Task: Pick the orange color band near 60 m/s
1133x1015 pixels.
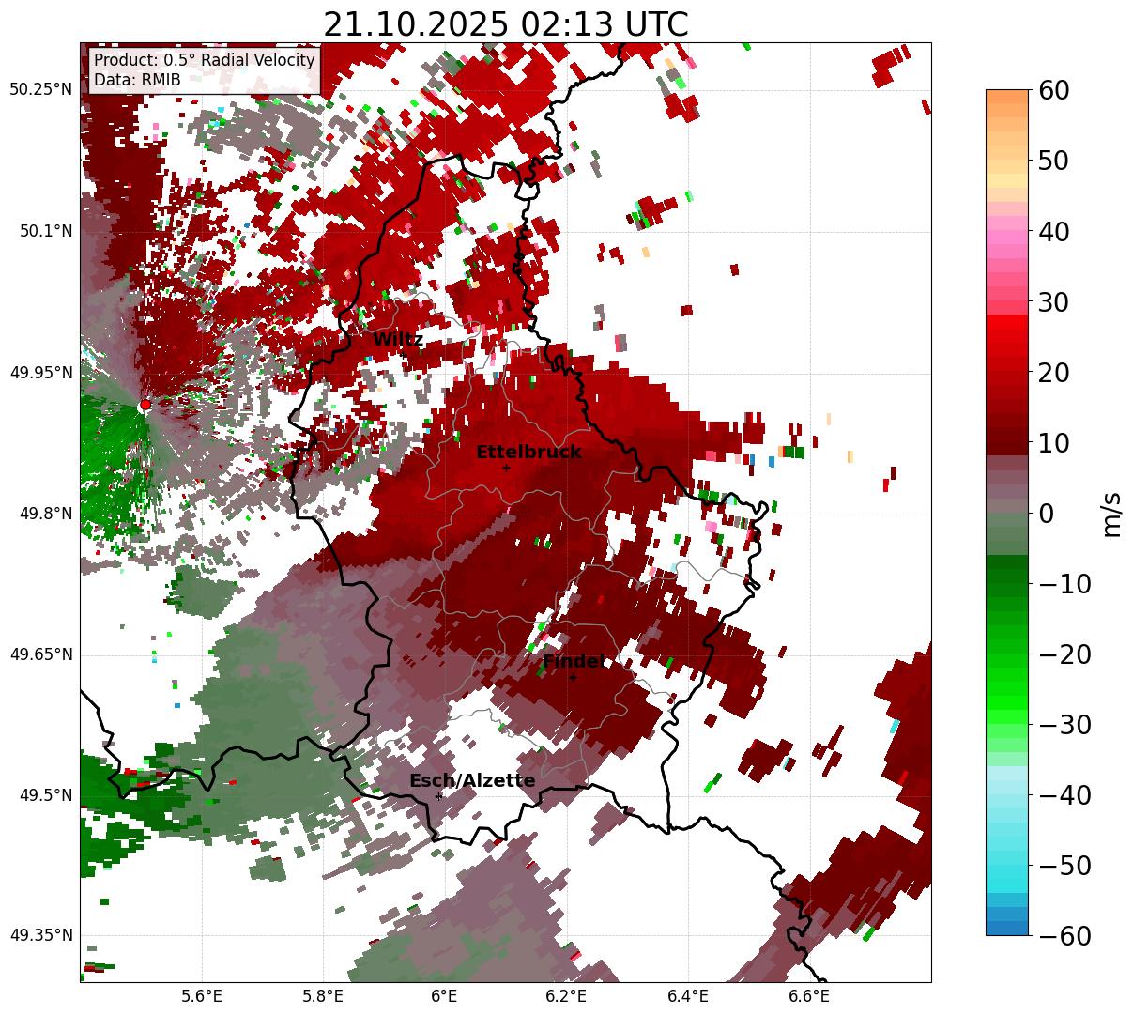Action: pos(1007,97)
